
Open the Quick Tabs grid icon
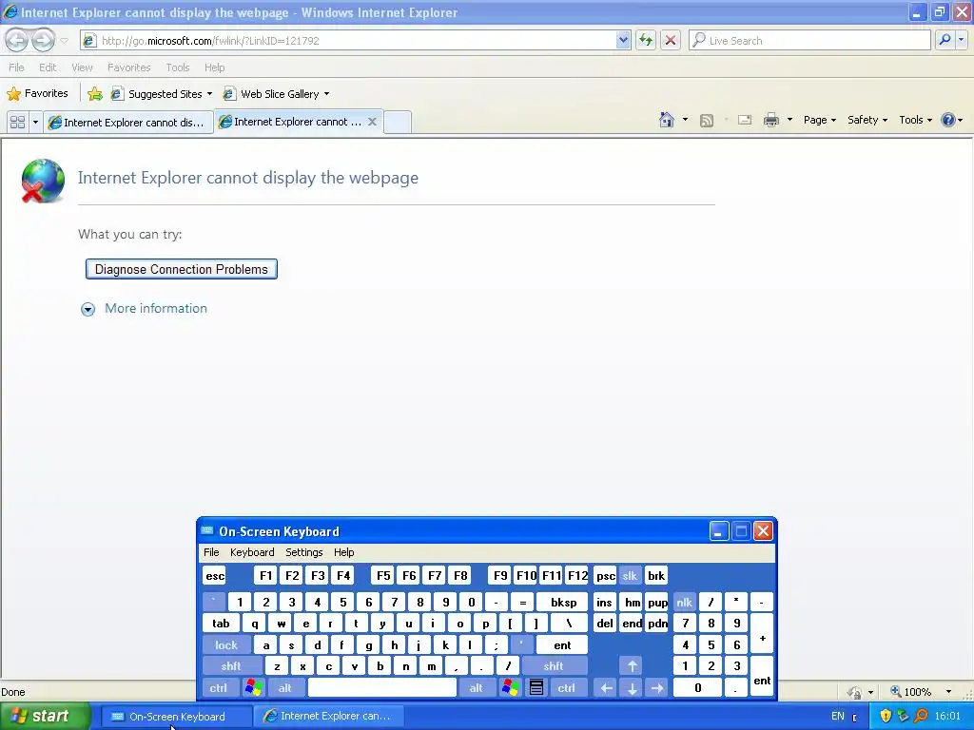pos(17,123)
